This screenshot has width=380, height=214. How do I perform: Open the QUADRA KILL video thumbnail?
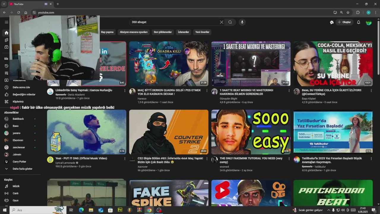click(169, 64)
